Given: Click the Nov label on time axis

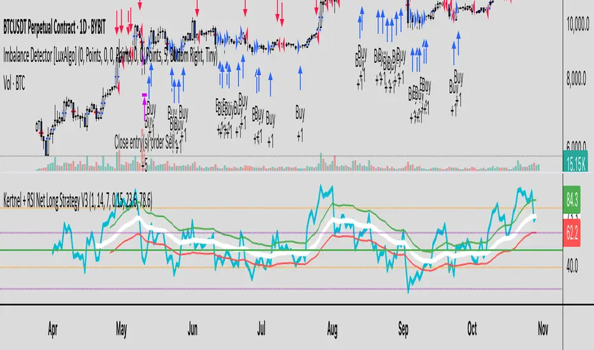Looking at the screenshot, I should click(x=543, y=329).
